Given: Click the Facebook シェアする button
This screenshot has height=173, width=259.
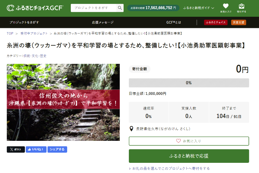Looking at the screenshot, I should (57, 149).
